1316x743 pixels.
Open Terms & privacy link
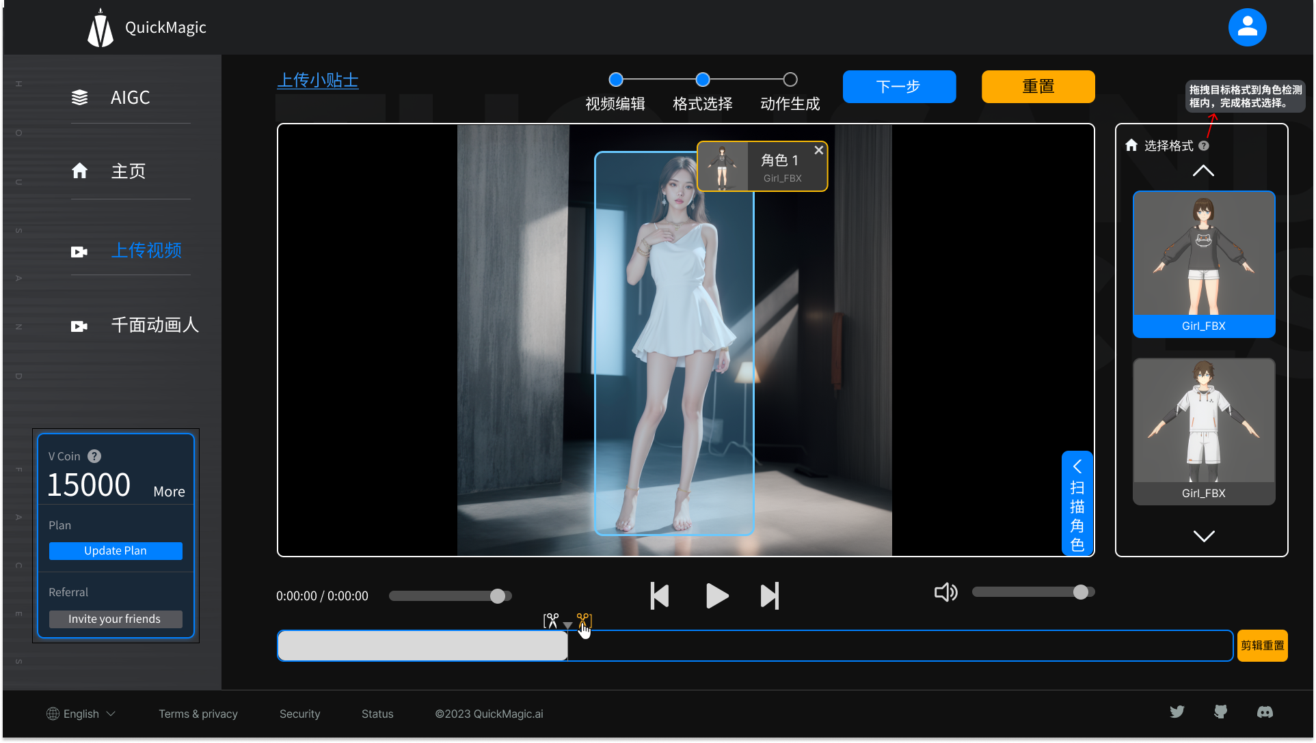pos(198,714)
